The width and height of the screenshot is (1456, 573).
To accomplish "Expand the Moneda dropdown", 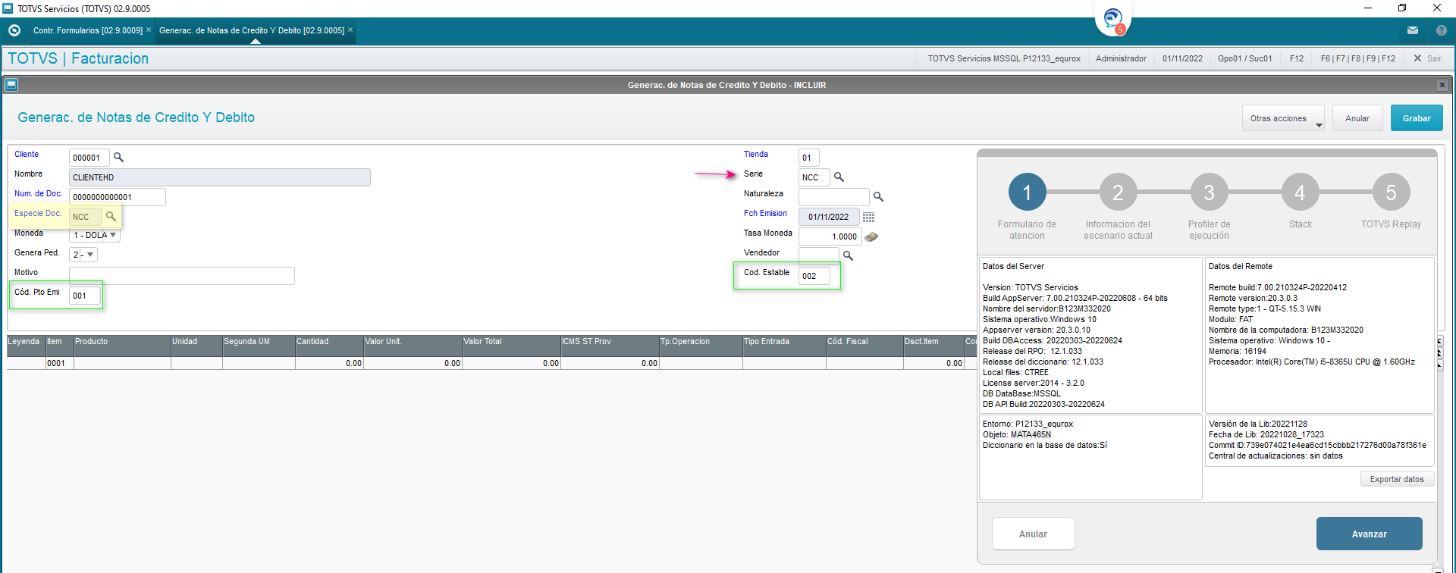I will 113,235.
